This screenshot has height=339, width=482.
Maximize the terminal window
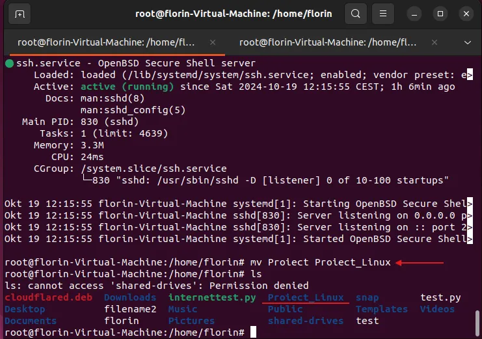(440, 14)
